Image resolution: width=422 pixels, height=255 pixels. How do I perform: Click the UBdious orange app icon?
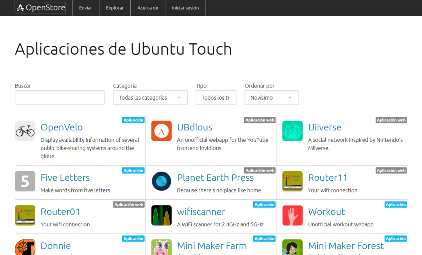tap(161, 131)
